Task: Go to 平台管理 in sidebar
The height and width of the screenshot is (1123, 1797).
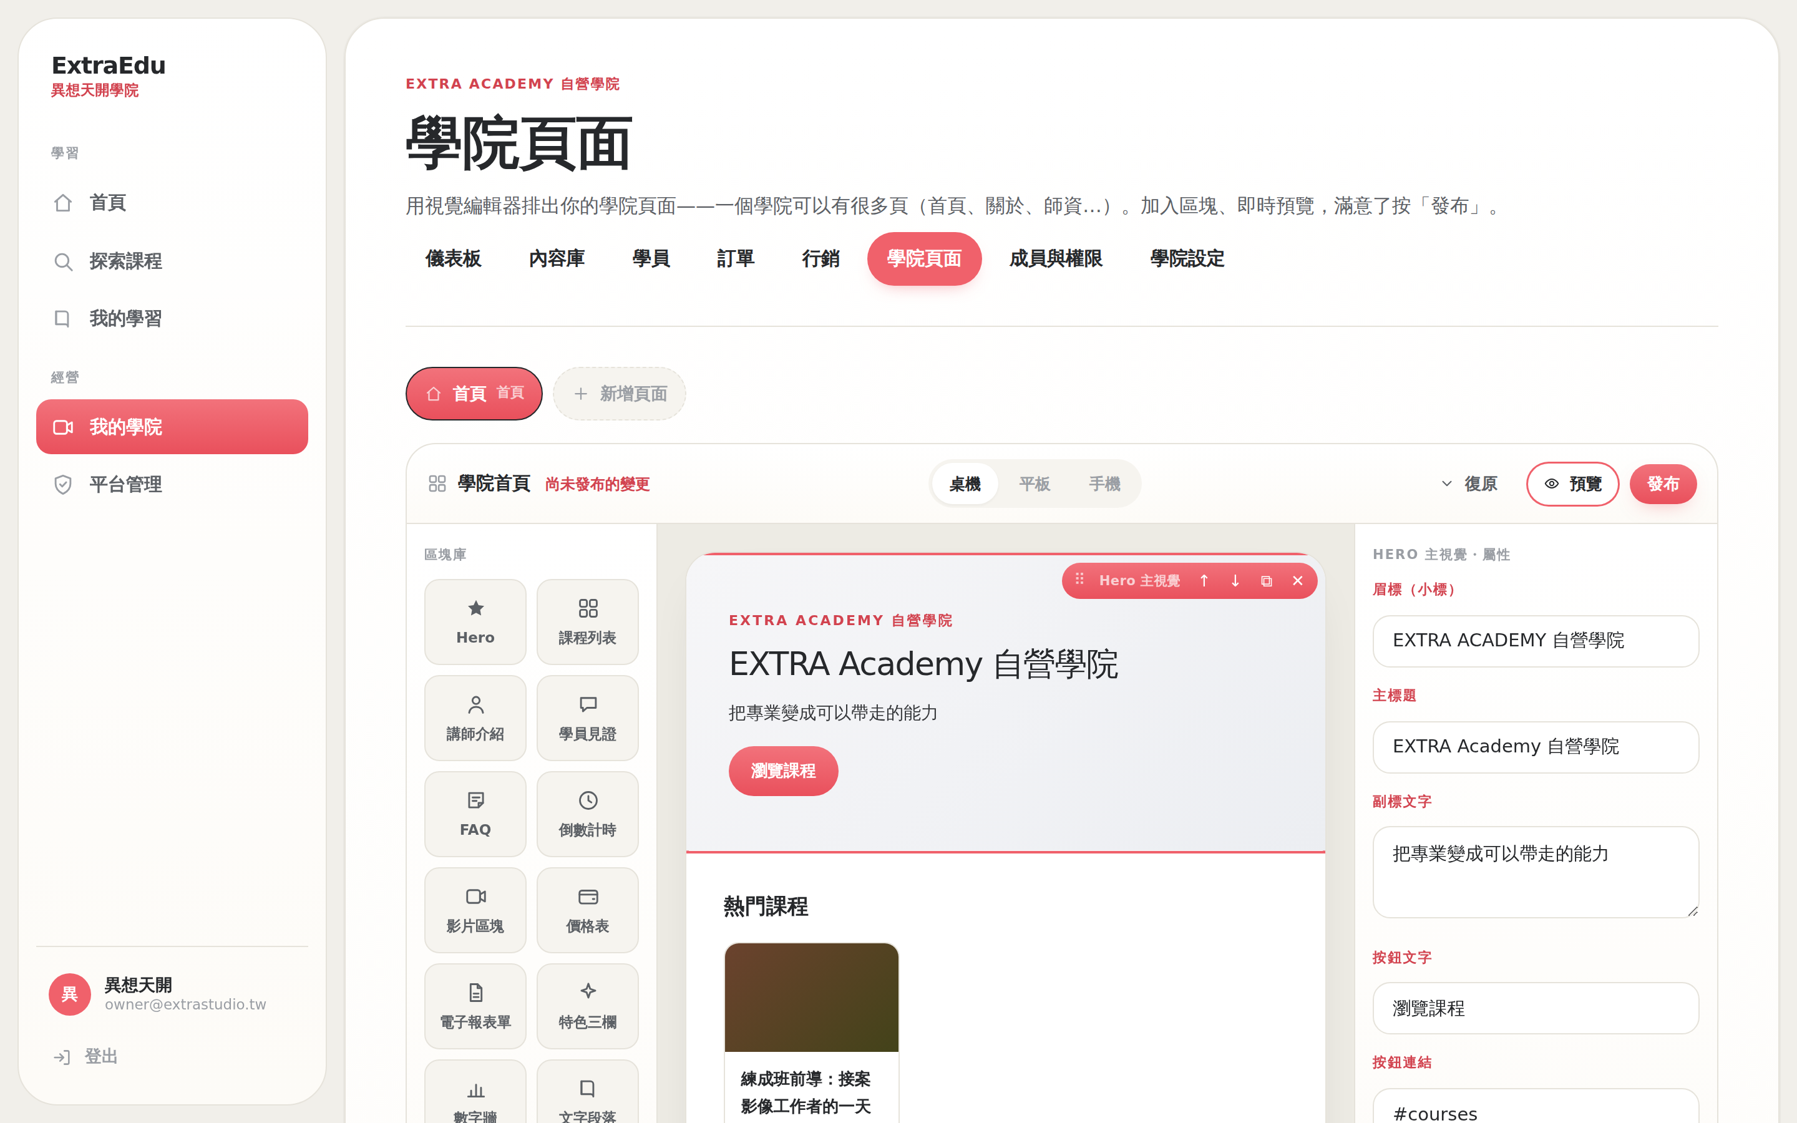Action: point(172,484)
